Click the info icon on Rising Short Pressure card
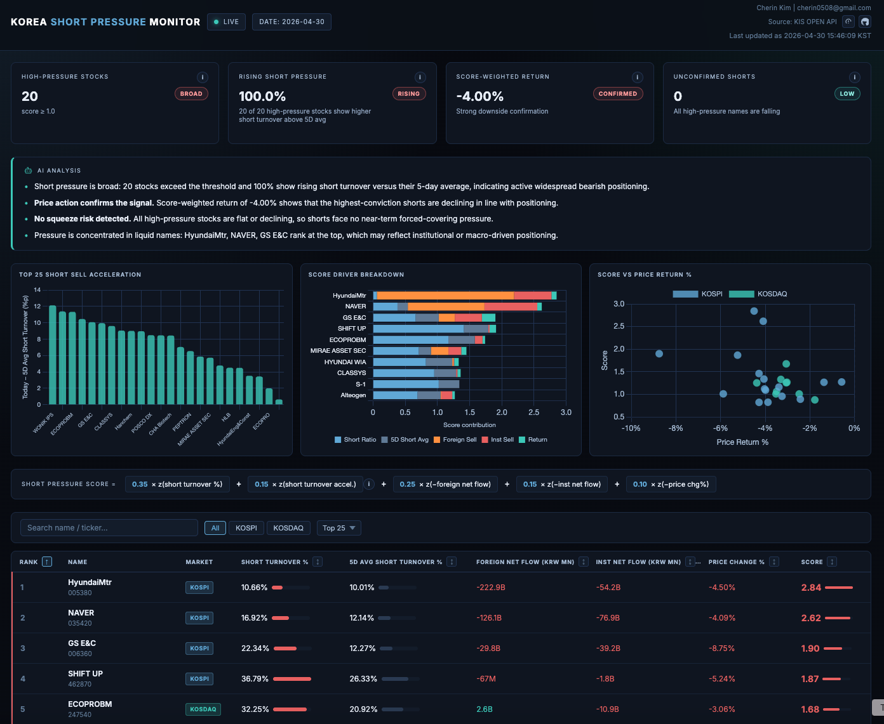The height and width of the screenshot is (724, 884). point(420,77)
